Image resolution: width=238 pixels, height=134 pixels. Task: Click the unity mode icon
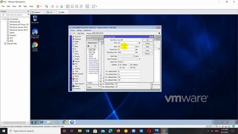point(81,6)
